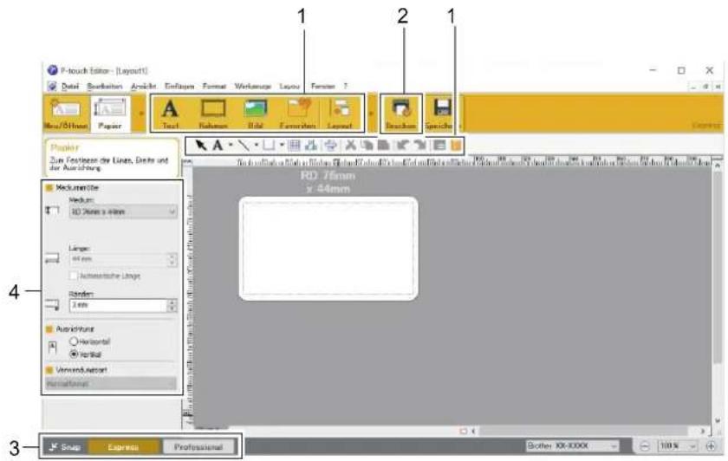This screenshot has width=728, height=461.
Task: Open the Bearbeiten menu
Action: tap(105, 87)
